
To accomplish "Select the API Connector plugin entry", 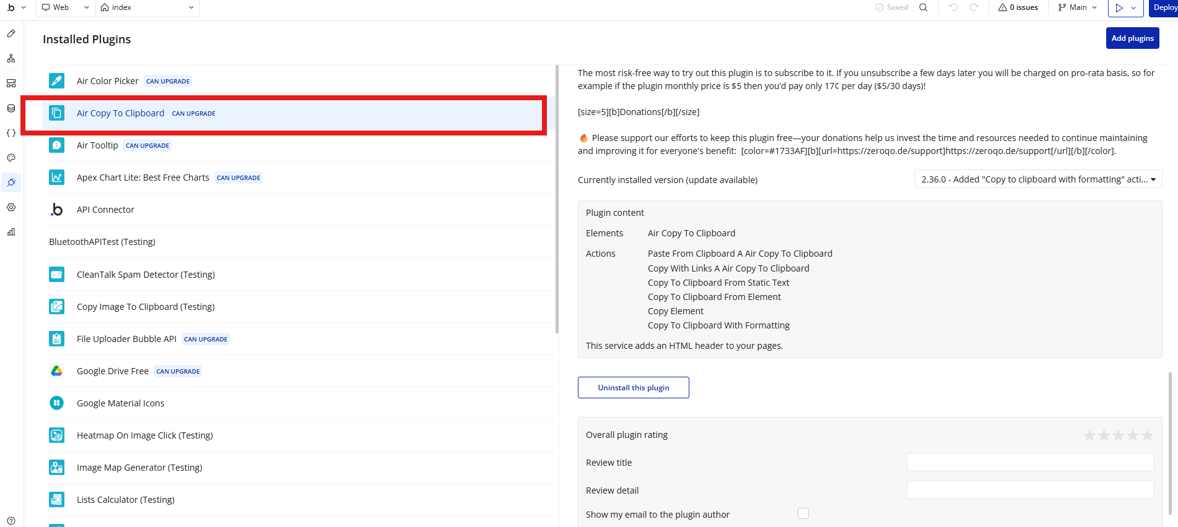I will (x=105, y=210).
